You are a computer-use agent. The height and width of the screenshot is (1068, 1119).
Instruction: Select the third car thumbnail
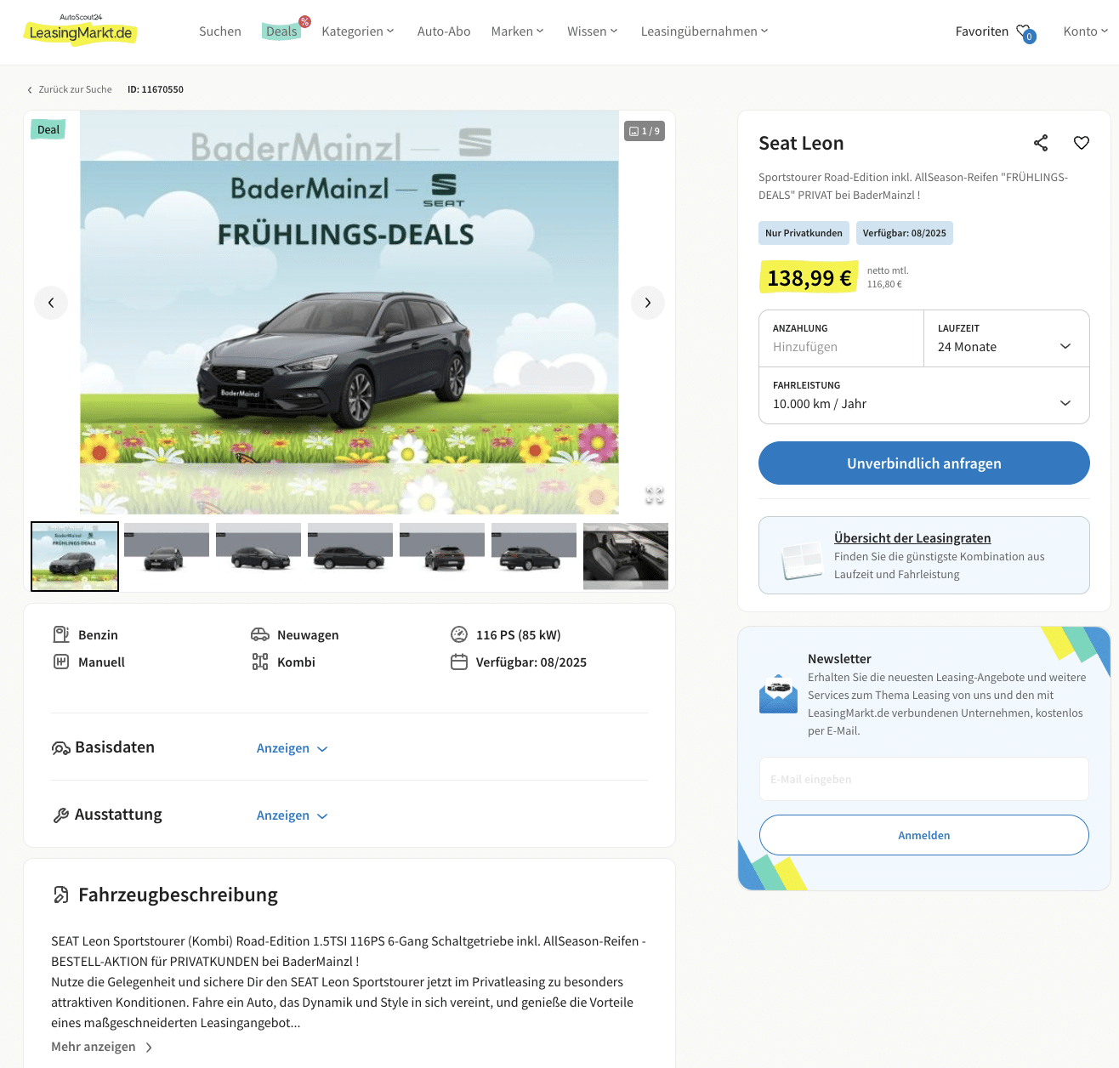[258, 556]
